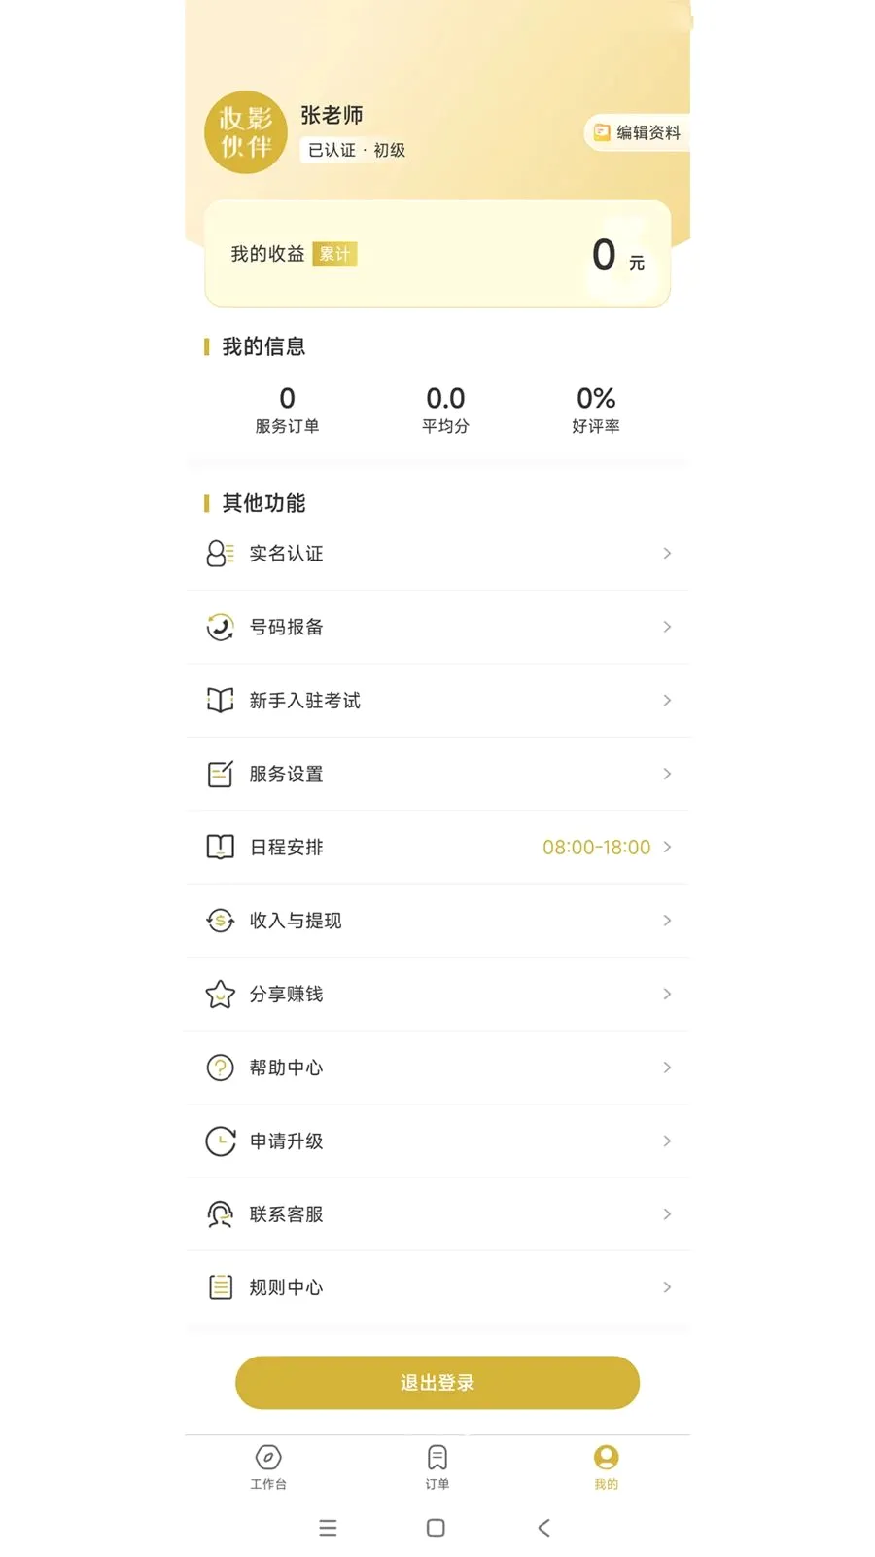This screenshot has width=875, height=1557.
Task: Click the 退出登录 button
Action: [x=437, y=1383]
